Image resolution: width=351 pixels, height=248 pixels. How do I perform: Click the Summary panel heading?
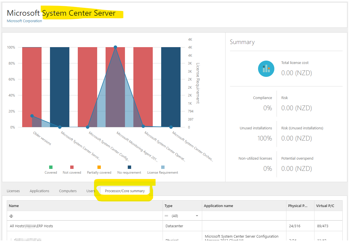click(x=242, y=42)
